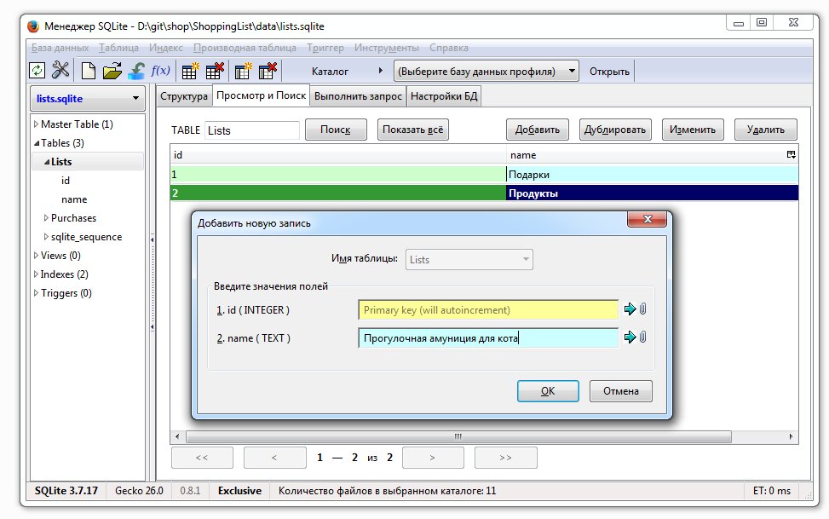Switch to the Настройки БД tab
Screen dimensions: 829x519
click(x=444, y=96)
